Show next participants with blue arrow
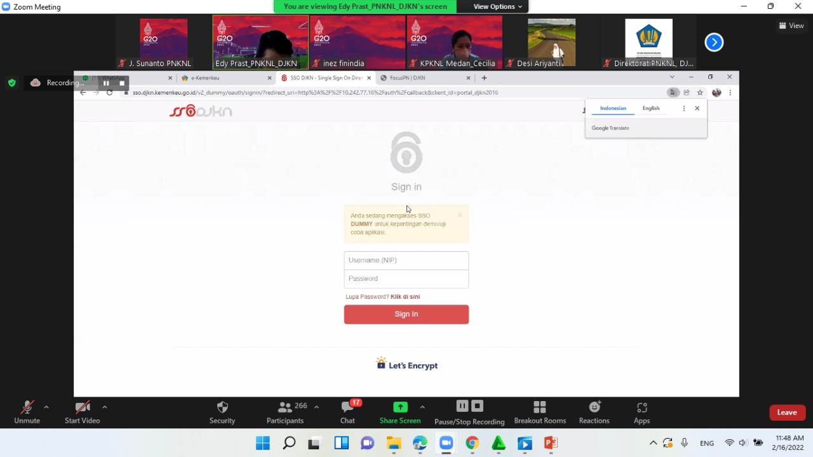The width and height of the screenshot is (813, 457). click(x=714, y=43)
